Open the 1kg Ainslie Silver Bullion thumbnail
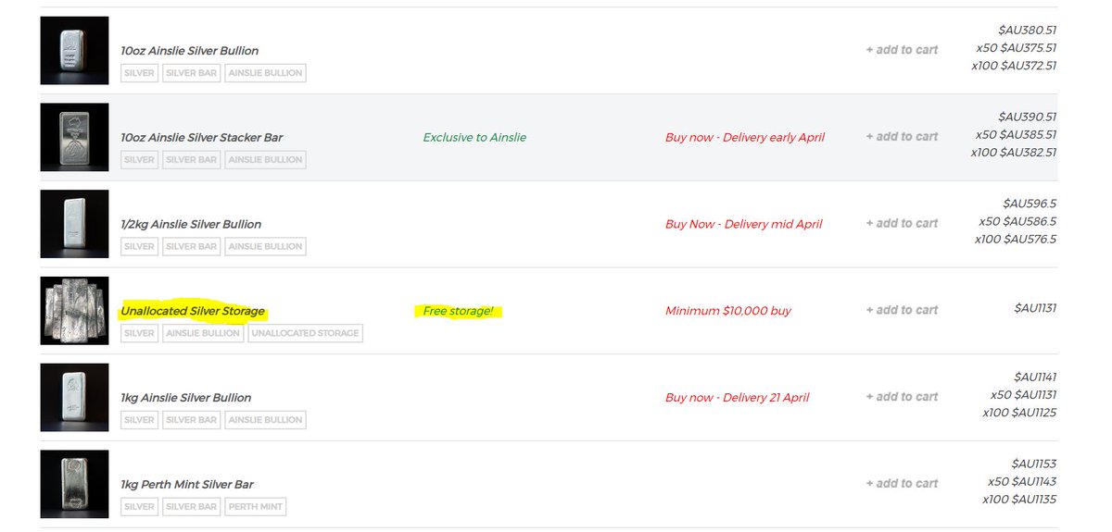1112x532 pixels. click(74, 398)
